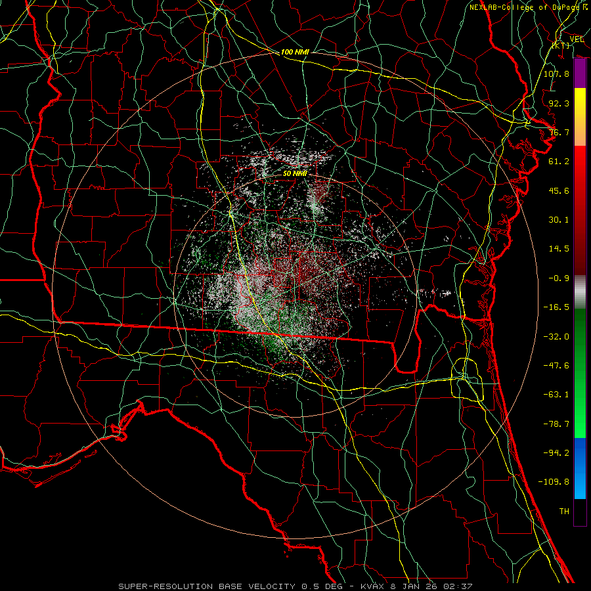Screen dimensions: 591x591
Task: Click the -47.6 velocity scale value
Action: pos(556,366)
